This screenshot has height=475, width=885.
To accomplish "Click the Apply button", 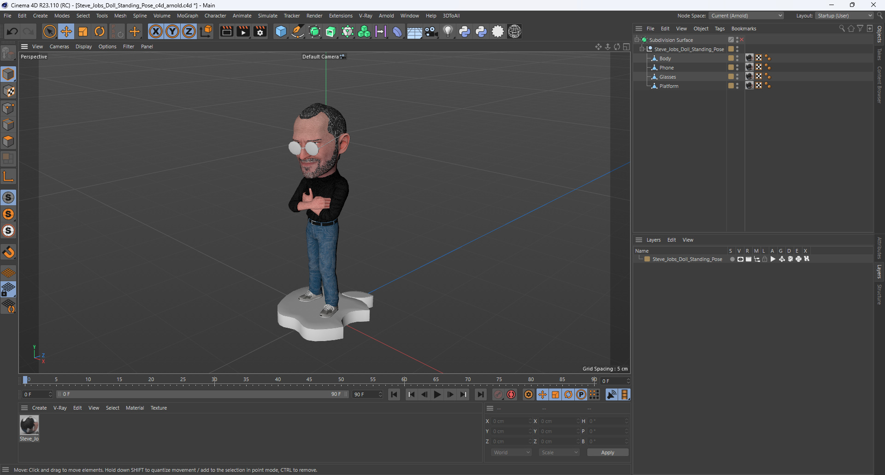I will point(608,452).
